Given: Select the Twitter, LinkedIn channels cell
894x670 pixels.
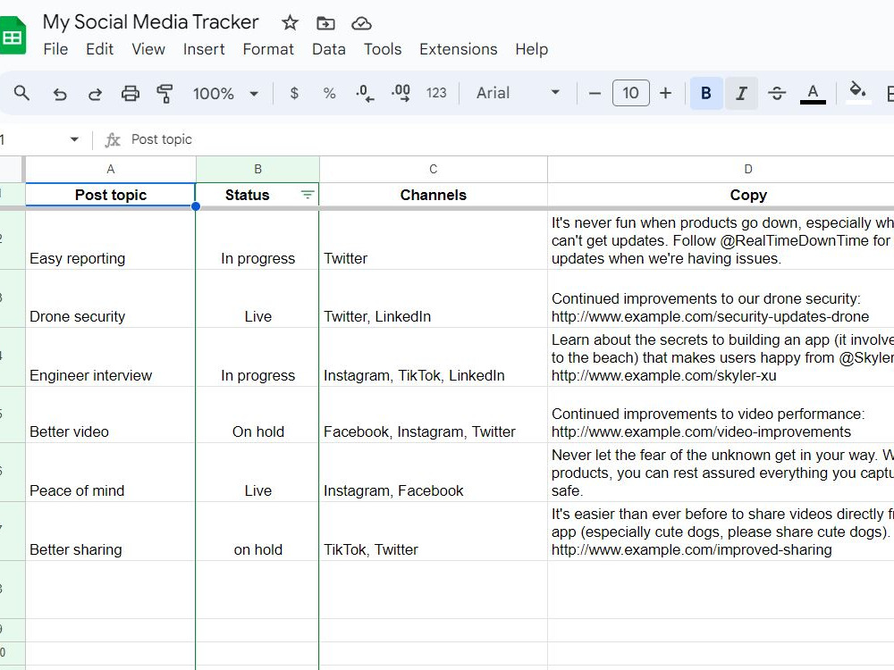Looking at the screenshot, I should tap(434, 298).
